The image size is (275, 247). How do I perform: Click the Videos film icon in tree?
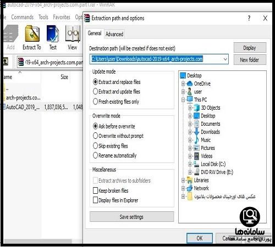pos(196,156)
